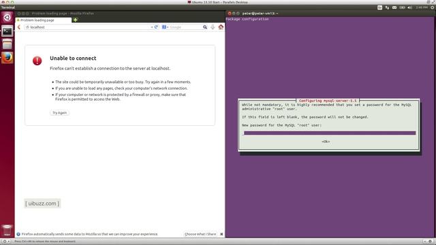Click the red error warning icon
This screenshot has width=436, height=245.
click(37, 61)
